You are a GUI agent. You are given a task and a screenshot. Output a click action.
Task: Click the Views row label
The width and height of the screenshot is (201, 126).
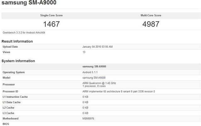pyautogui.click(x=7, y=52)
